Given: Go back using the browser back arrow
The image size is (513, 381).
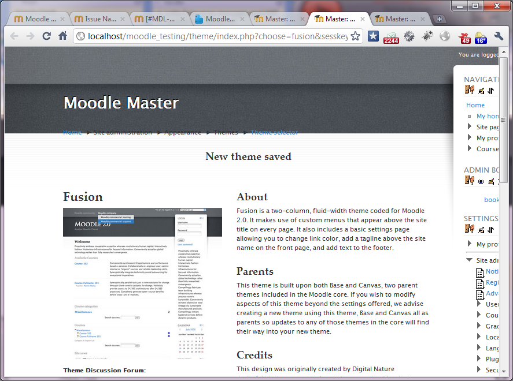Looking at the screenshot, I should coord(14,36).
